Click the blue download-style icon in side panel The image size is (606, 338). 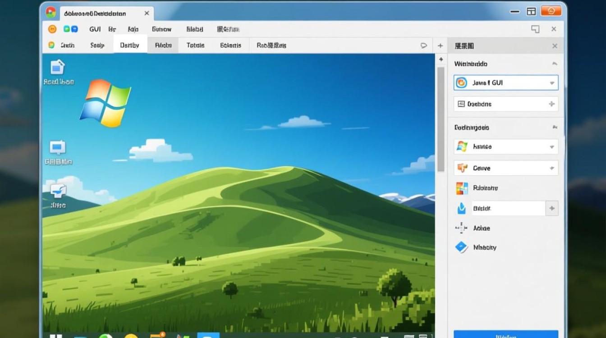[461, 208]
